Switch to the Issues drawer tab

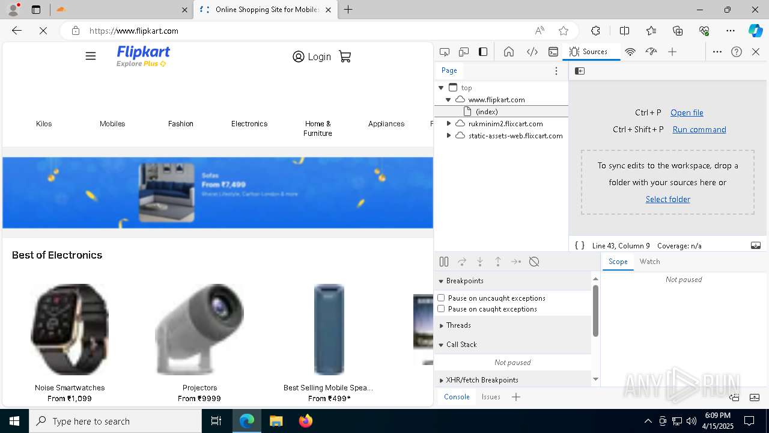pyautogui.click(x=491, y=397)
